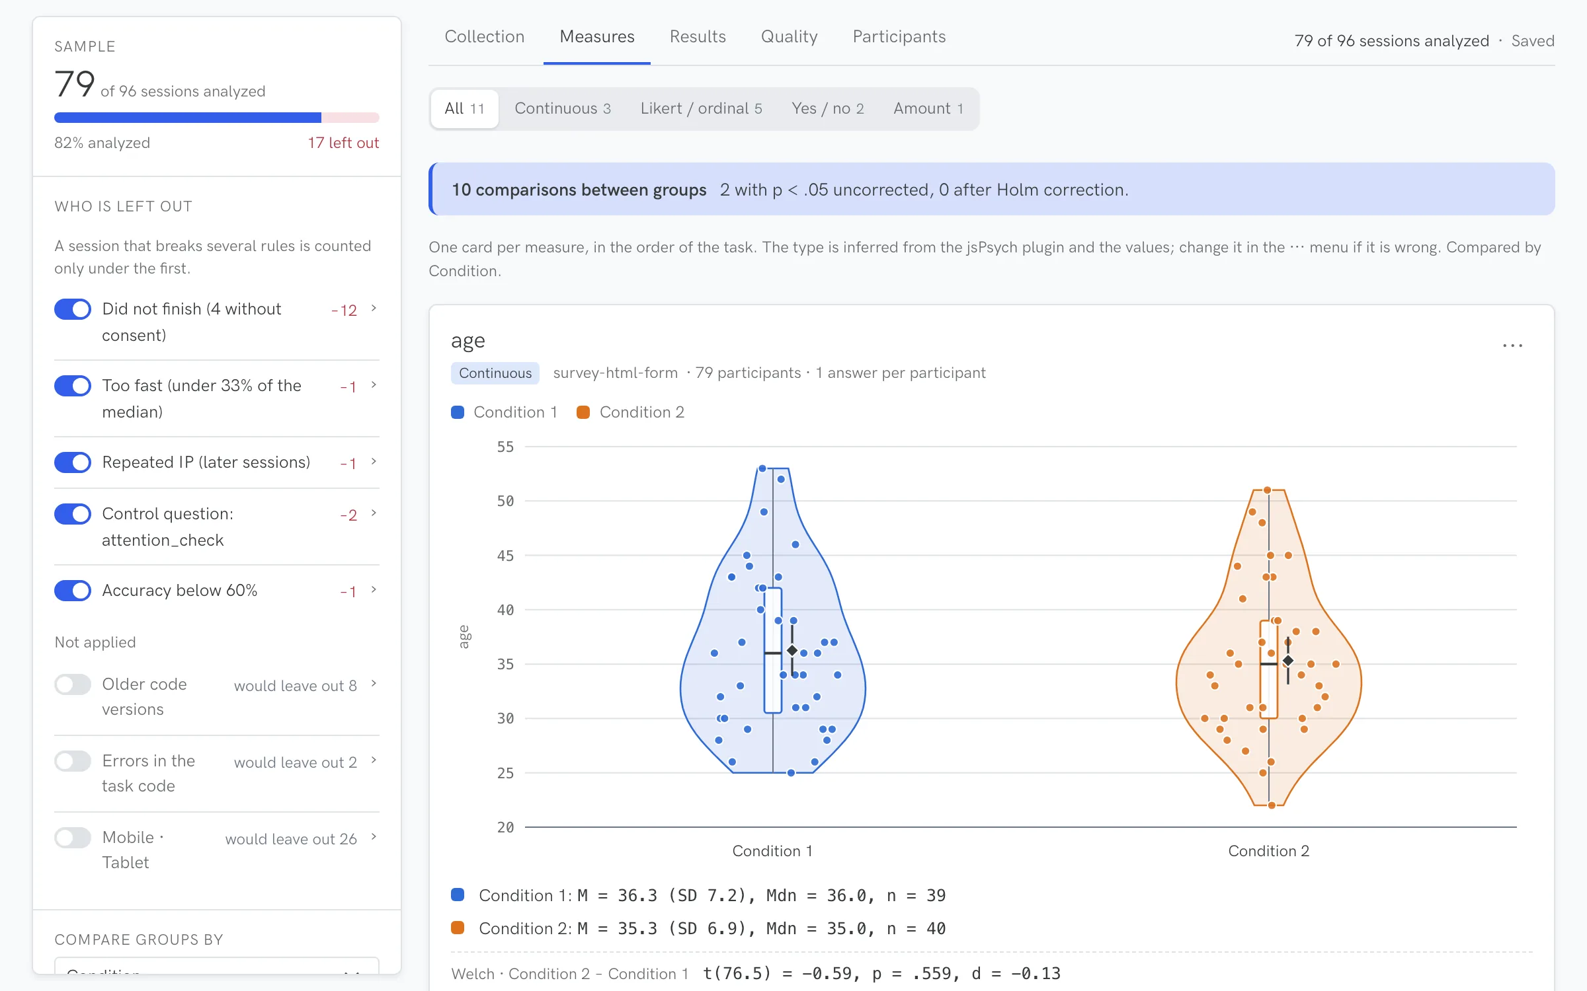
Task: Click the Condition 2 mean diamond marker
Action: (x=1288, y=661)
